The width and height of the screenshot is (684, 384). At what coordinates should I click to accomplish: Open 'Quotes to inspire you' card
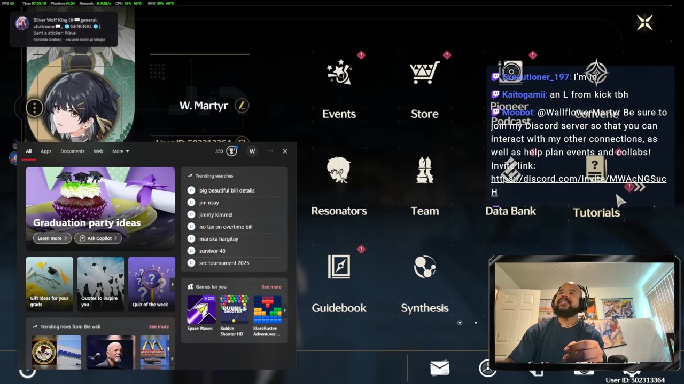[100, 284]
